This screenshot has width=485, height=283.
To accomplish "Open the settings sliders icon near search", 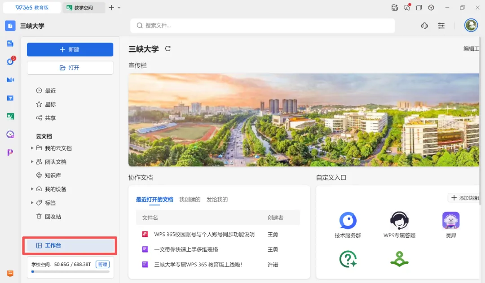I will coord(441,26).
